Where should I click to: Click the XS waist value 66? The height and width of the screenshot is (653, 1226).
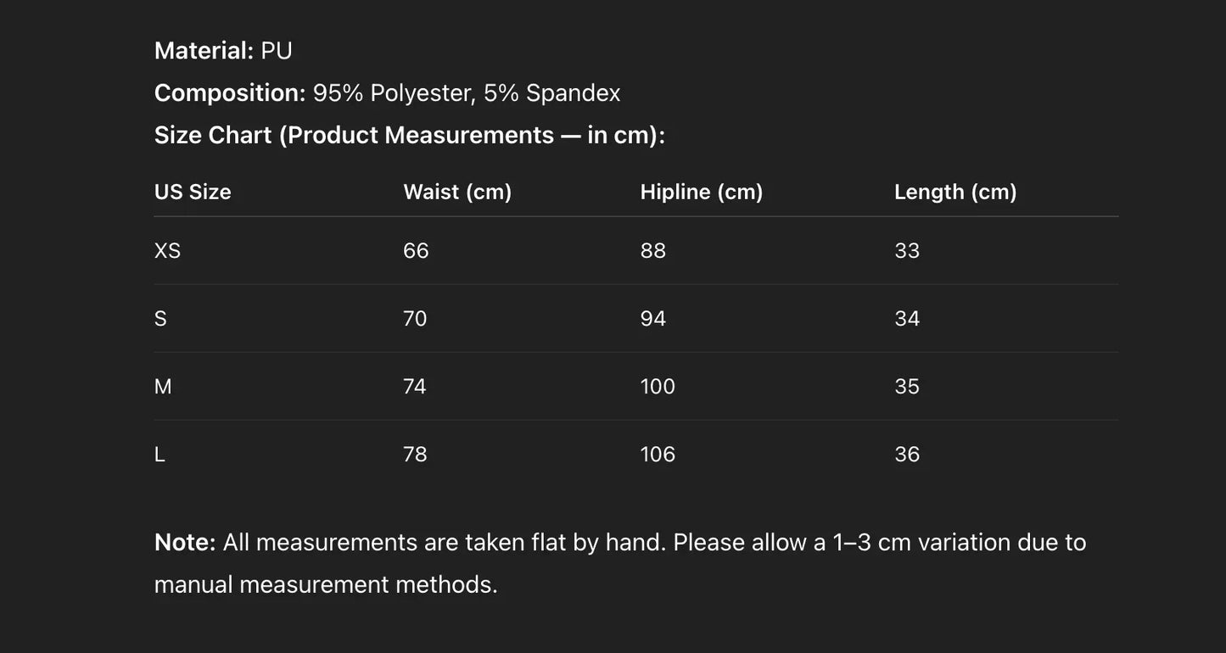(416, 251)
